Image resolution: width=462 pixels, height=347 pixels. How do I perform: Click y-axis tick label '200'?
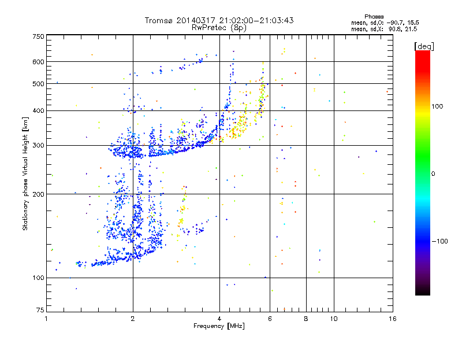(38, 194)
